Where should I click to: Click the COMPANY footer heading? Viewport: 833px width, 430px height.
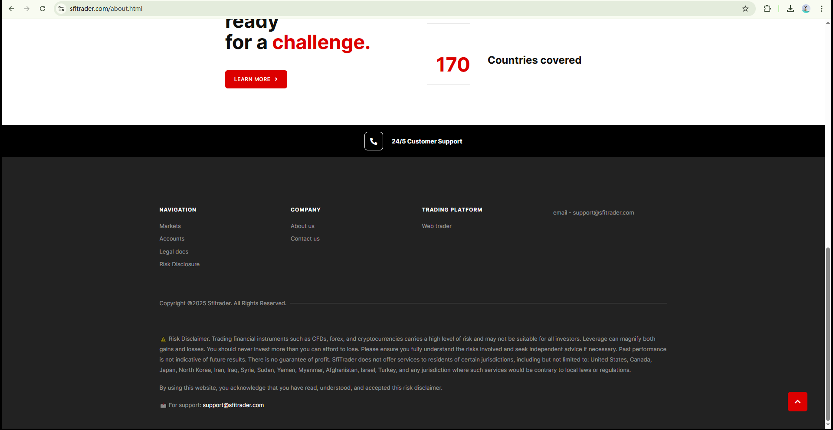click(x=306, y=210)
